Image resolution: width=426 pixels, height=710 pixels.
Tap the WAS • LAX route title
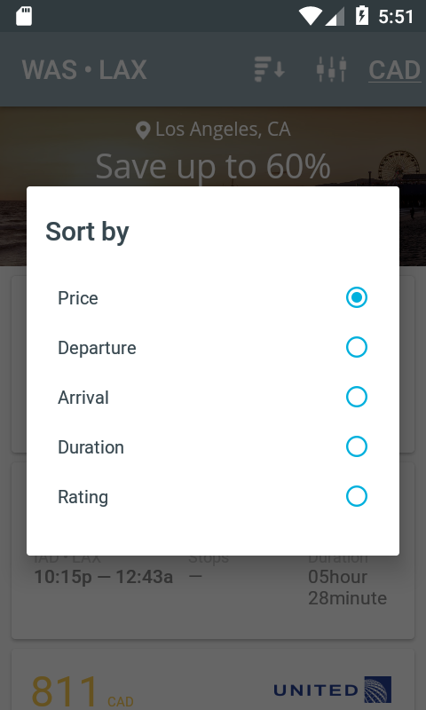point(84,70)
